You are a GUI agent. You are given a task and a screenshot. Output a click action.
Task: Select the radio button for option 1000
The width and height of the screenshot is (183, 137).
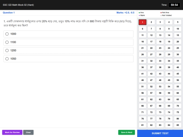(x=7, y=34)
